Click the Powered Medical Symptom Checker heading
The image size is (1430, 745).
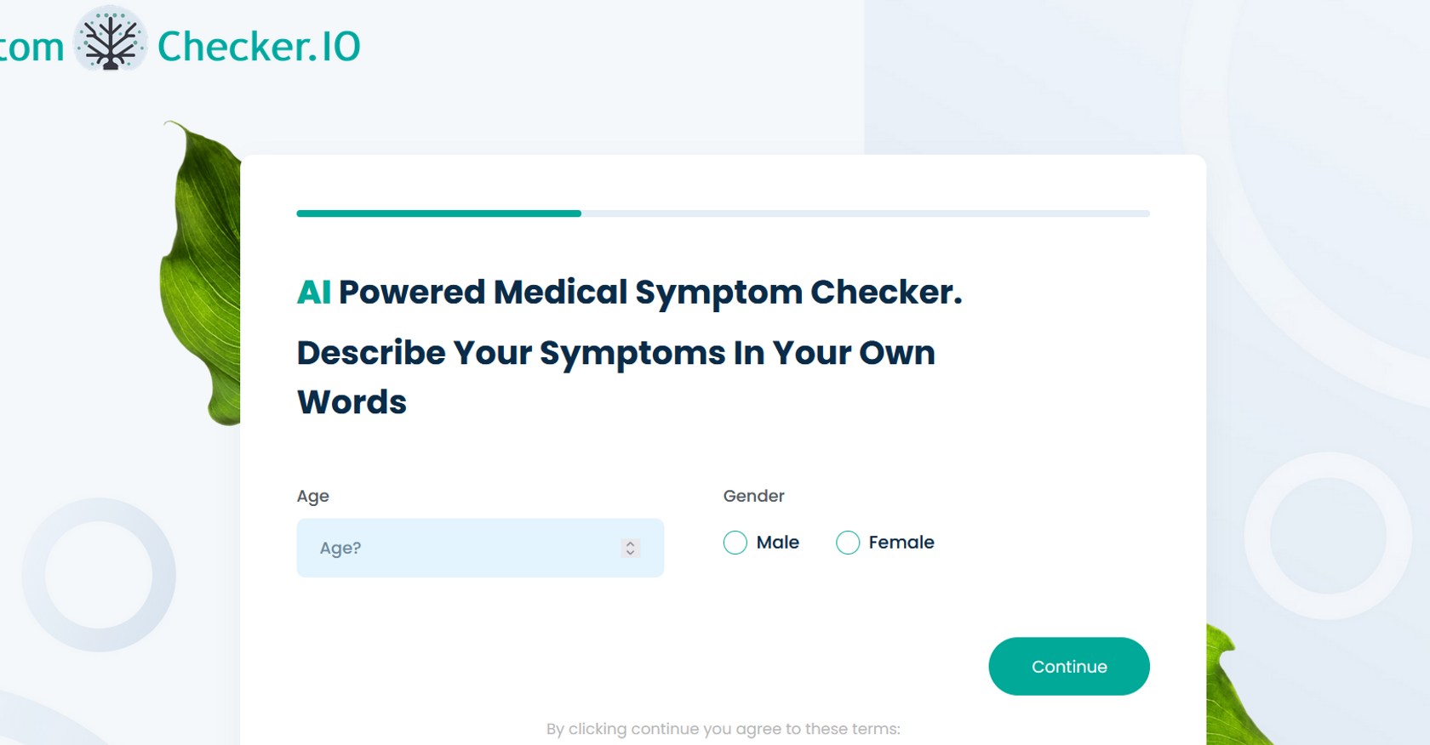pyautogui.click(x=649, y=293)
